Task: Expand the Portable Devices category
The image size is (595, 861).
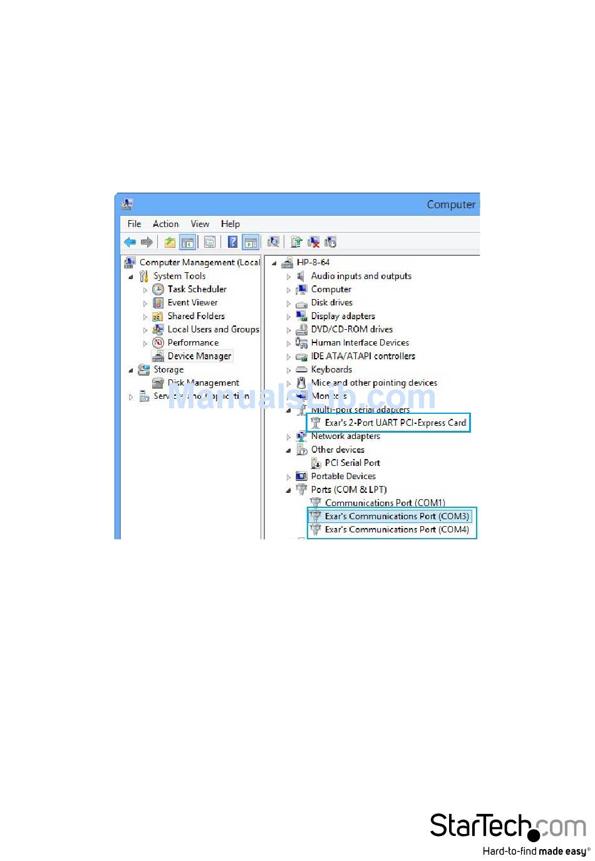Action: (x=289, y=477)
